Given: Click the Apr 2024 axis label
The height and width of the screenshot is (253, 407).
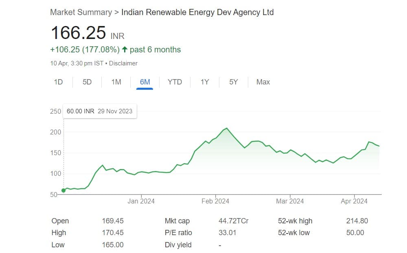Looking at the screenshot, I should 354,201.
